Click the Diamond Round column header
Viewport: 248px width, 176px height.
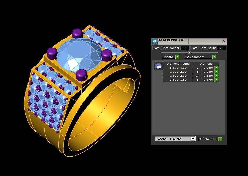(x=178, y=64)
